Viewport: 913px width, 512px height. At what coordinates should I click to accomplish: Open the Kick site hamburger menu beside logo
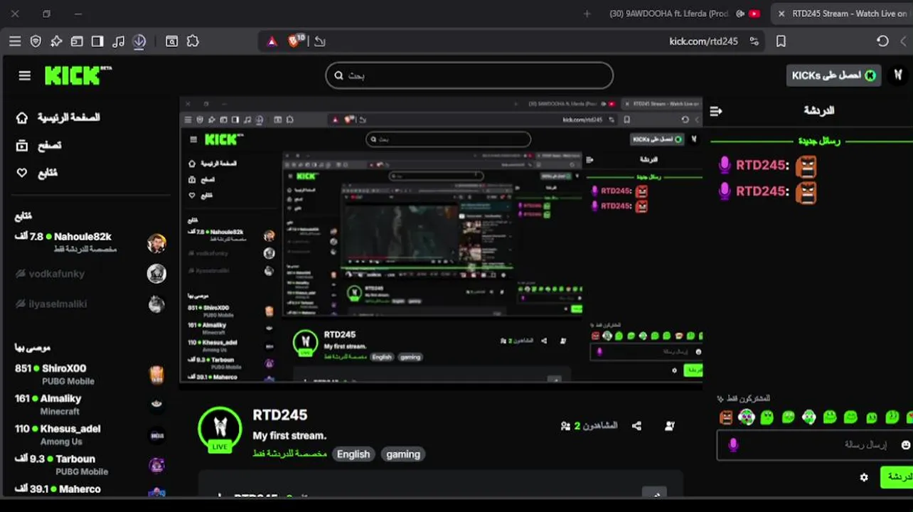pos(25,75)
